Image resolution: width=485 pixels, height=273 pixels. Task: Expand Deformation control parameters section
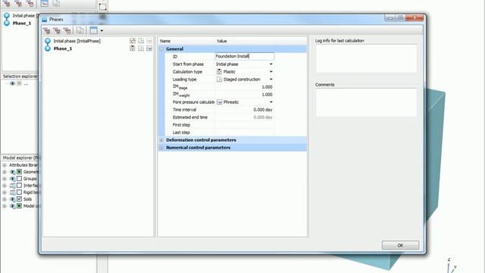pos(161,140)
